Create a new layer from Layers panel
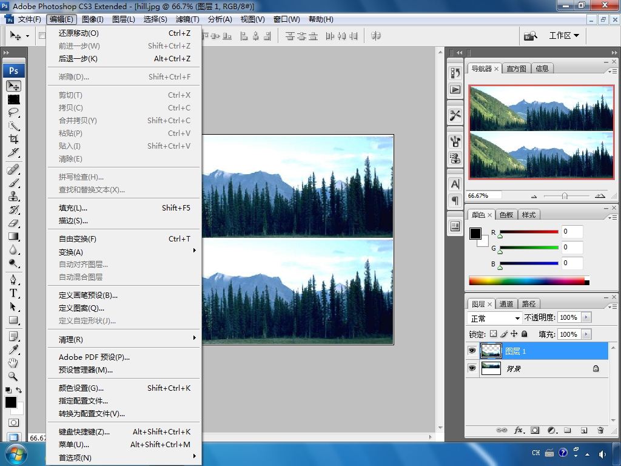 [584, 430]
